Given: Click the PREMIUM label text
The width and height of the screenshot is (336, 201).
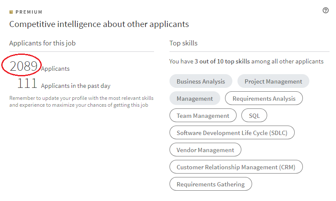Looking at the screenshot, I should (29, 12).
